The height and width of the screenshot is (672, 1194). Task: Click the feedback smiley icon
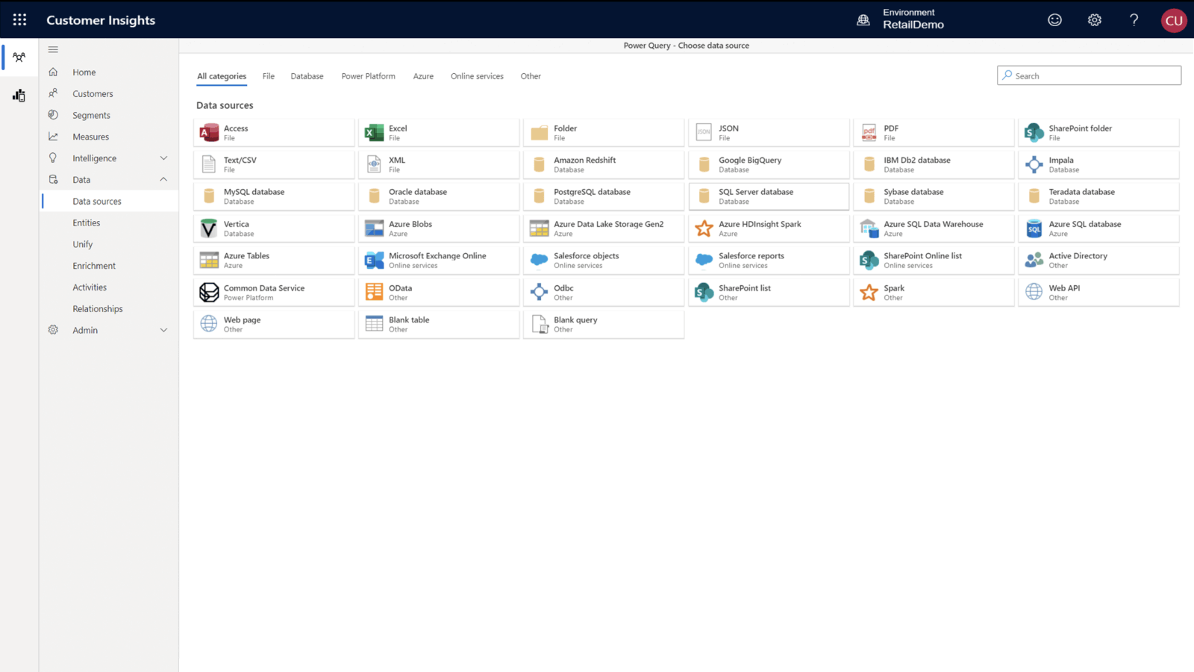pos(1054,20)
